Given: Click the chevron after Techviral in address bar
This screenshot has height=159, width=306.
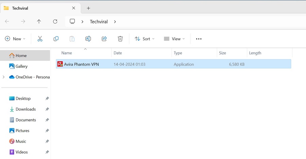Looking at the screenshot, I should point(115,22).
